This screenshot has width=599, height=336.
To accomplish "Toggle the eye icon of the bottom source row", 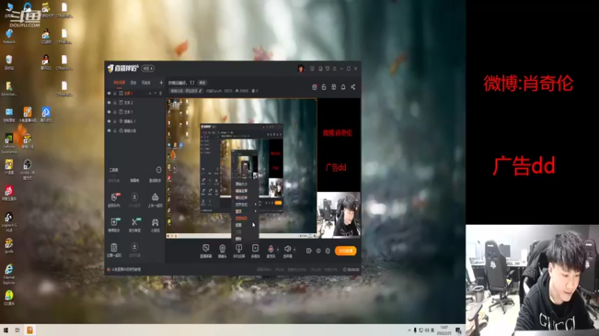I will point(109,131).
